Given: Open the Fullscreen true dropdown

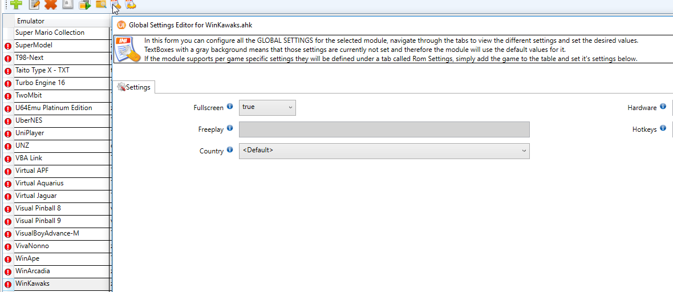Looking at the screenshot, I should [x=267, y=107].
